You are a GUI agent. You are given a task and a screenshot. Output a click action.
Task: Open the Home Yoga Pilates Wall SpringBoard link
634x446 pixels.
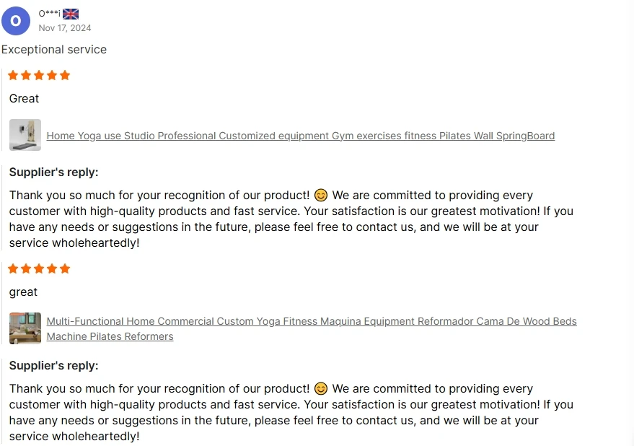pyautogui.click(x=300, y=136)
